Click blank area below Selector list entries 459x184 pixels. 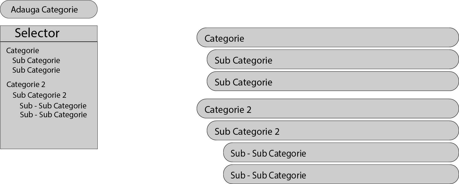click(x=49, y=134)
